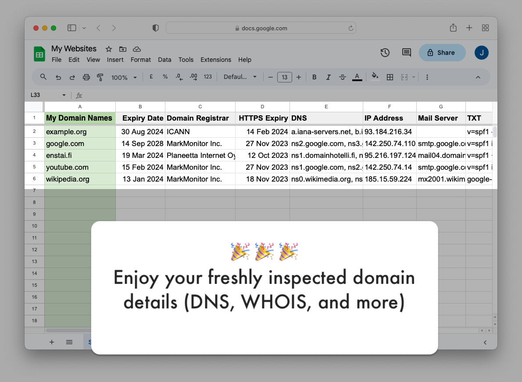Screen dimensions: 522x382
Task: Go back in Safari
Action: click(x=99, y=28)
